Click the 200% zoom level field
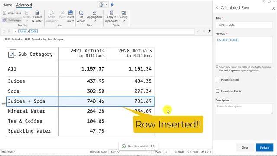277x156 pixels. 158,152
